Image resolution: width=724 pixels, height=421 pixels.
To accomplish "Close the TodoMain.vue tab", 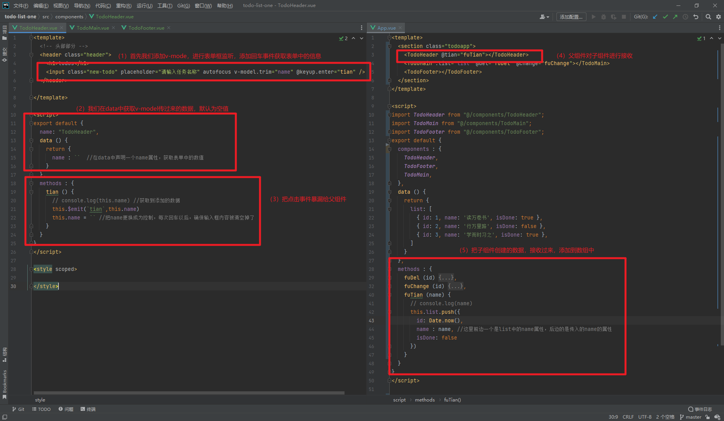I will (x=113, y=28).
